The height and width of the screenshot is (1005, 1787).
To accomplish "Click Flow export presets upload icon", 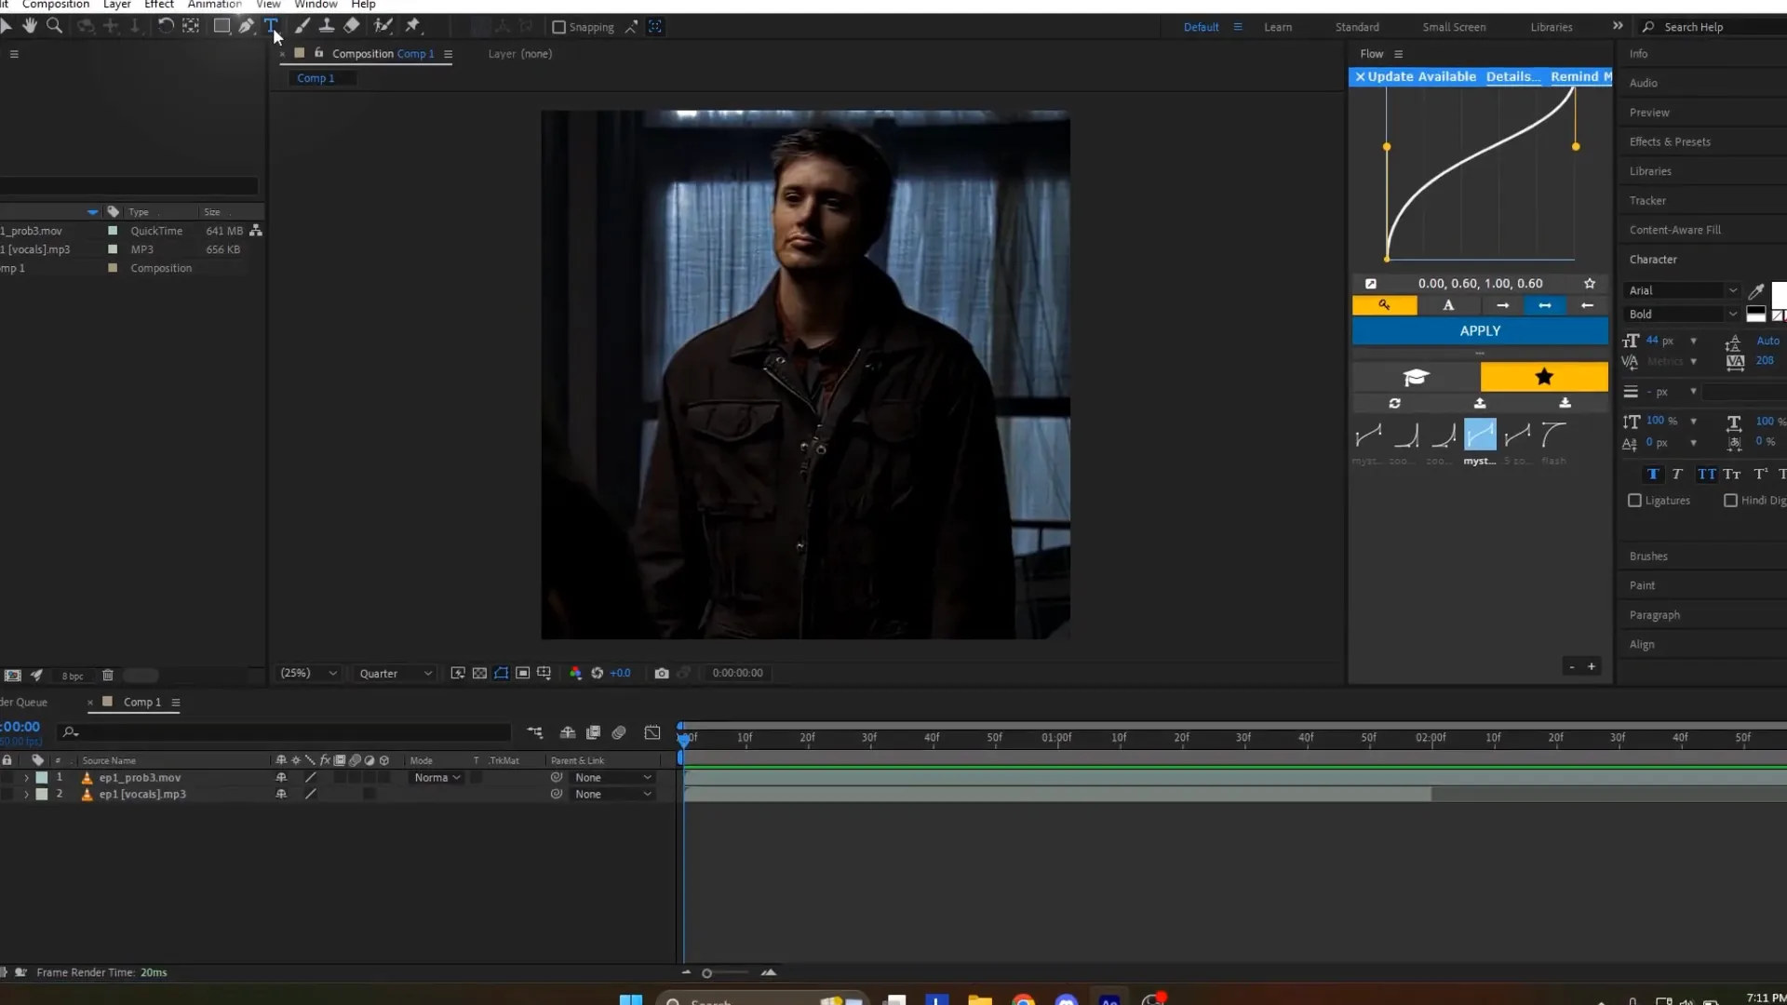I will [1480, 404].
